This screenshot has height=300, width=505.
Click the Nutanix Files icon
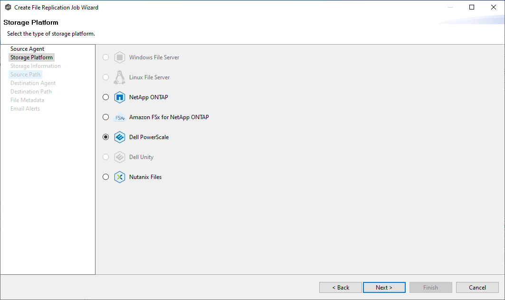120,177
